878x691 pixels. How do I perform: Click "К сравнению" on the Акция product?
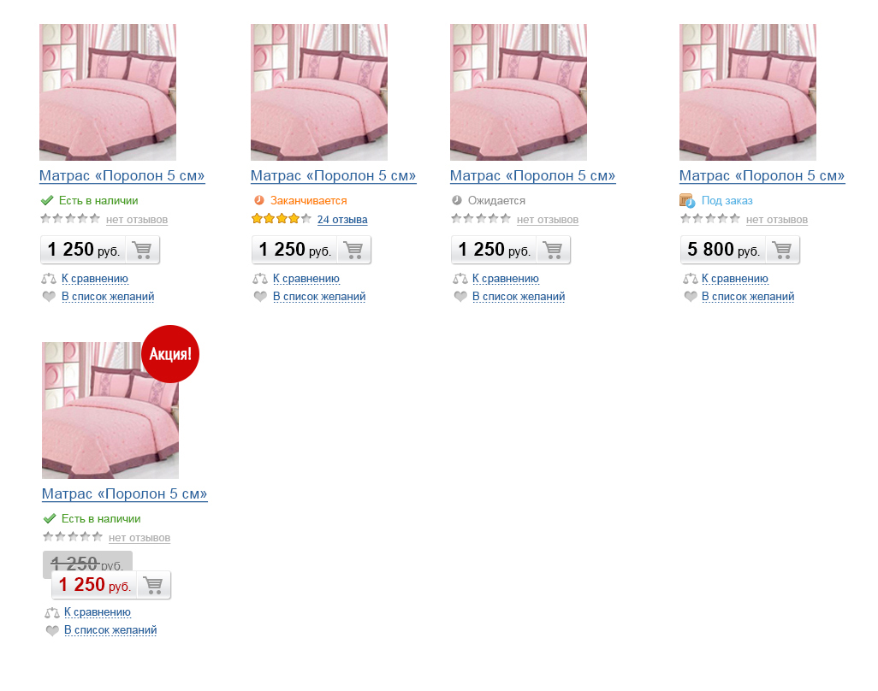click(x=97, y=612)
